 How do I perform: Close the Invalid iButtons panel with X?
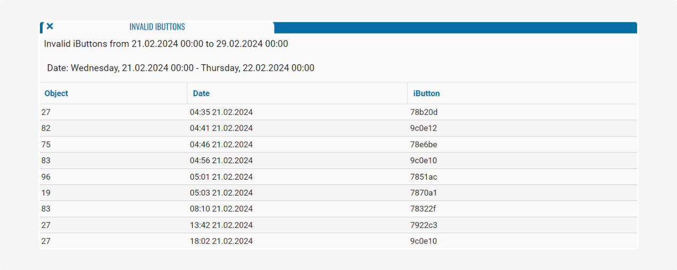[x=49, y=26]
